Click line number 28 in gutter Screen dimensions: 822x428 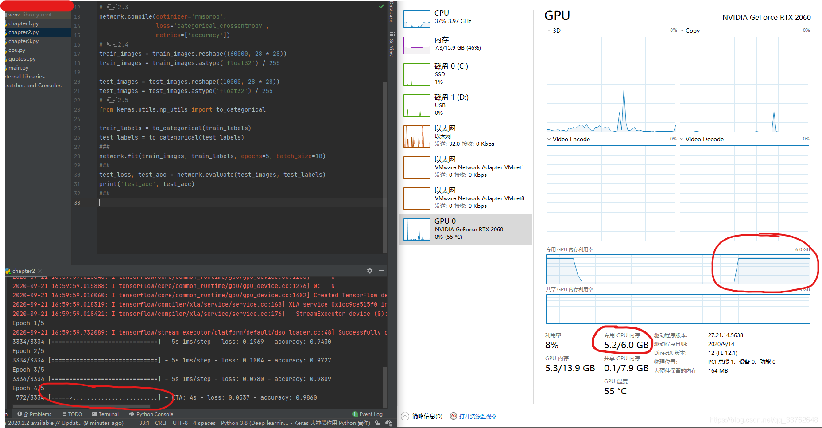click(77, 156)
